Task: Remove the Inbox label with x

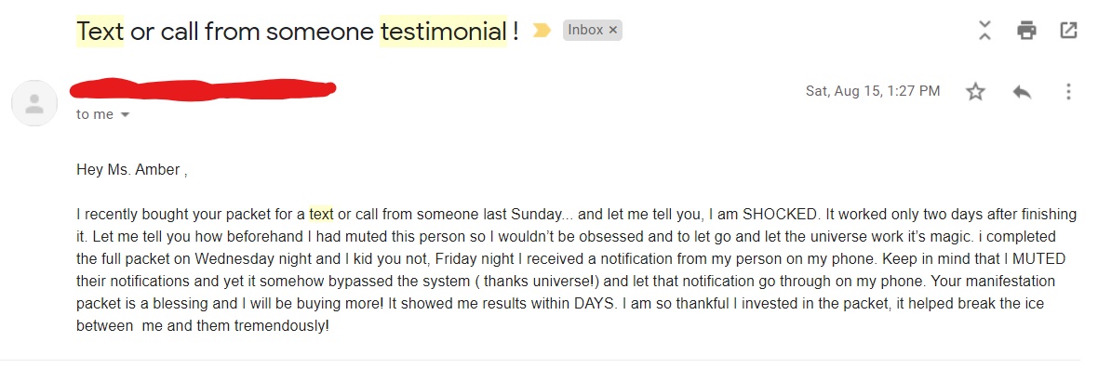Action: coord(612,30)
